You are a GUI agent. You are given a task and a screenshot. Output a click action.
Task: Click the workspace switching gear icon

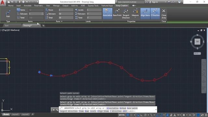(x=184, y=115)
